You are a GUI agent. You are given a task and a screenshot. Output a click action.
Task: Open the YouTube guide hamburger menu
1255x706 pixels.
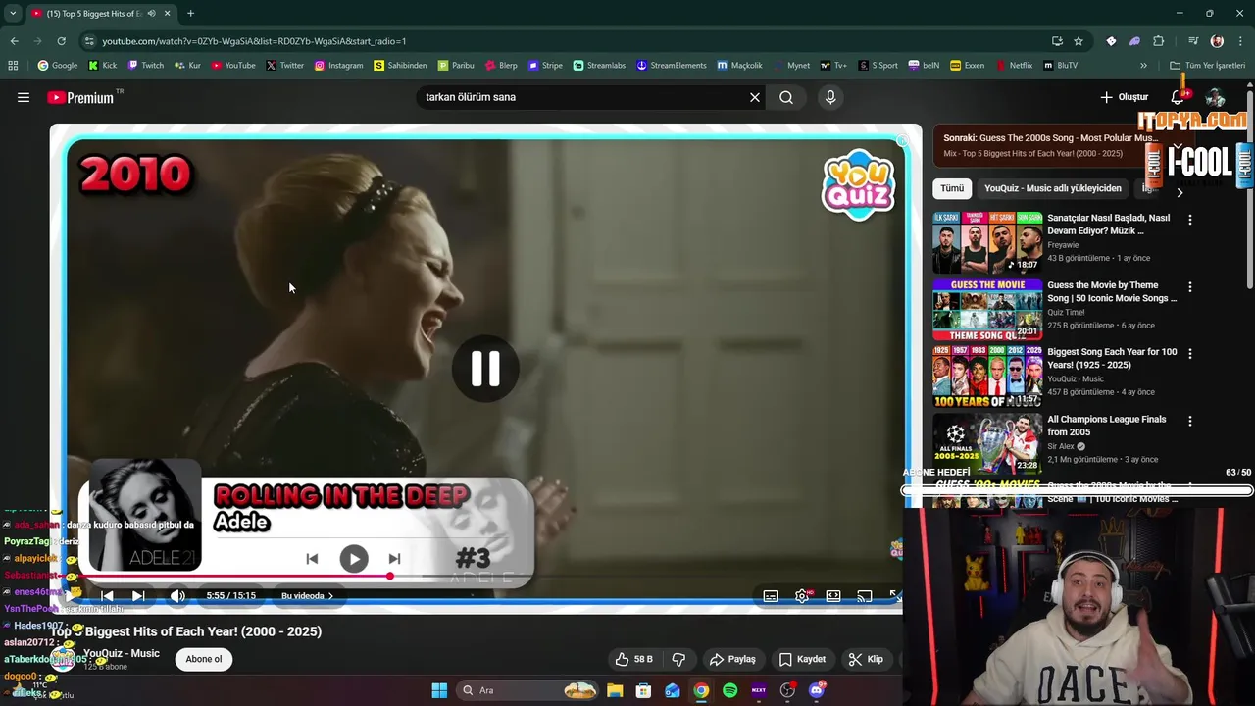coord(24,97)
